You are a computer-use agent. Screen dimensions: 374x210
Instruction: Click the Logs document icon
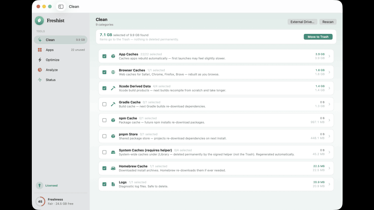(113, 184)
